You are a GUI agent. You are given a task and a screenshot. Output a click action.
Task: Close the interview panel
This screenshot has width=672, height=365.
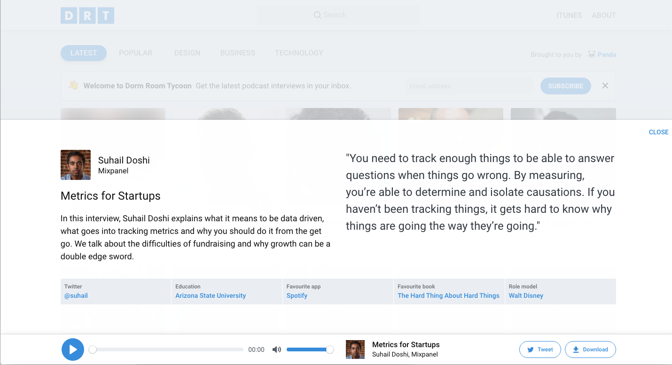tap(658, 132)
